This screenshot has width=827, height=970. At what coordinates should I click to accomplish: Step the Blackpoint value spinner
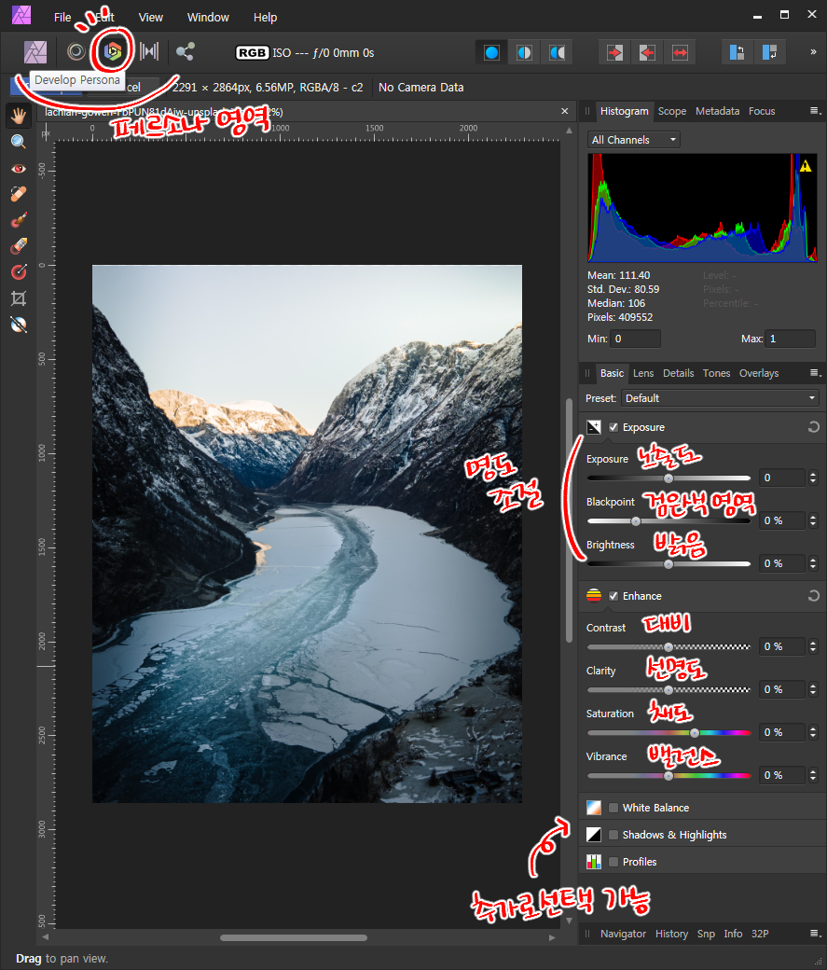813,520
